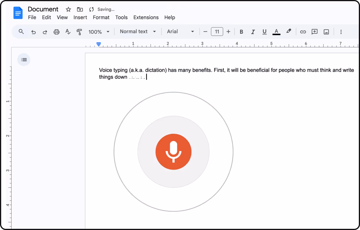The height and width of the screenshot is (230, 360).
Task: Add a comment
Action: [315, 32]
